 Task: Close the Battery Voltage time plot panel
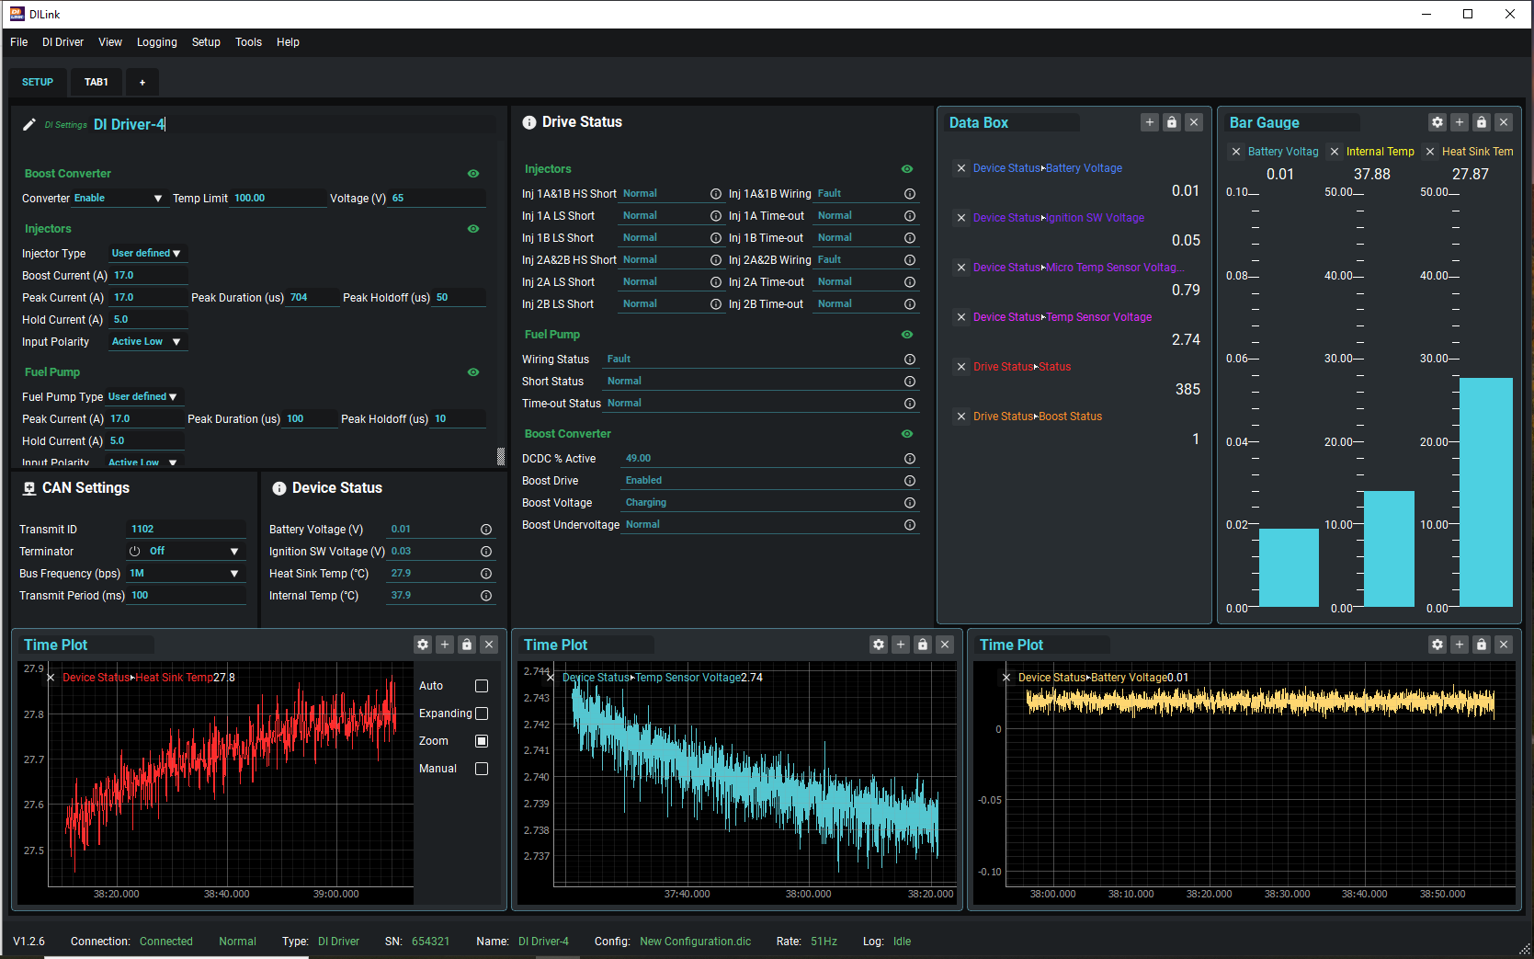pos(1504,645)
